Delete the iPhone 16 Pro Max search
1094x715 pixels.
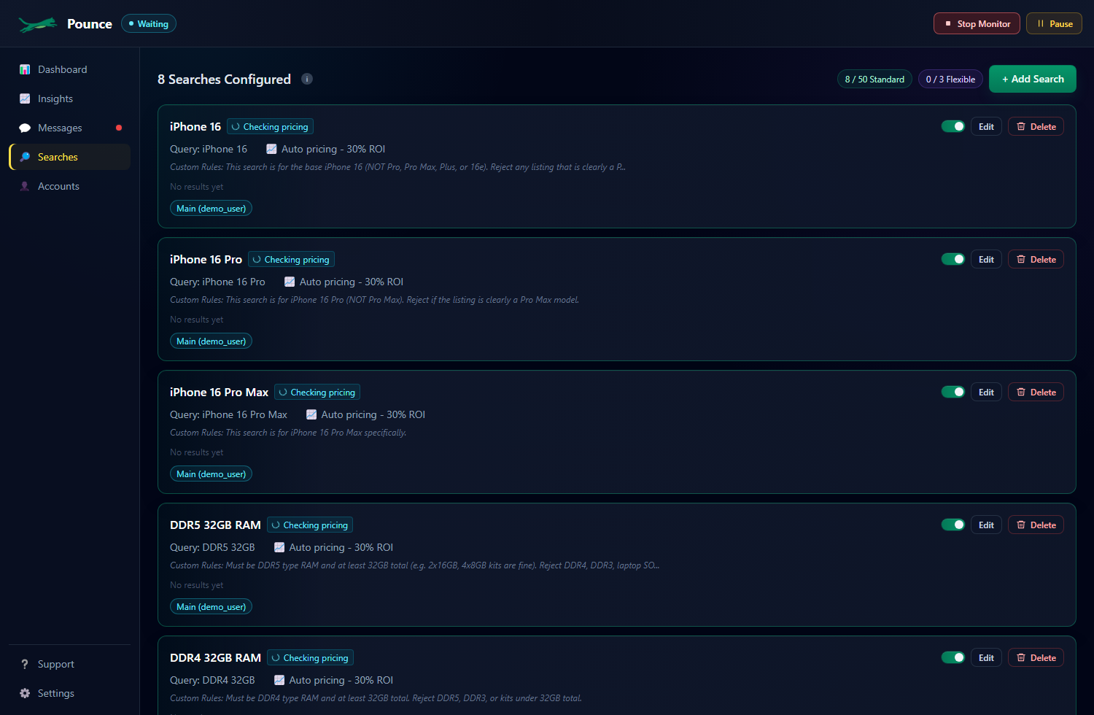1036,392
